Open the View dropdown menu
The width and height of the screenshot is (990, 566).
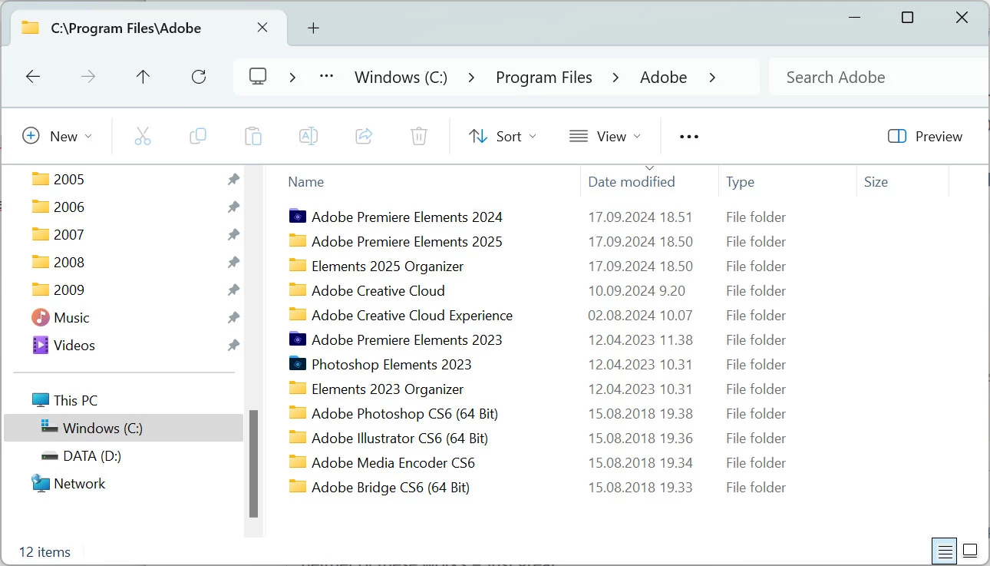click(x=605, y=136)
